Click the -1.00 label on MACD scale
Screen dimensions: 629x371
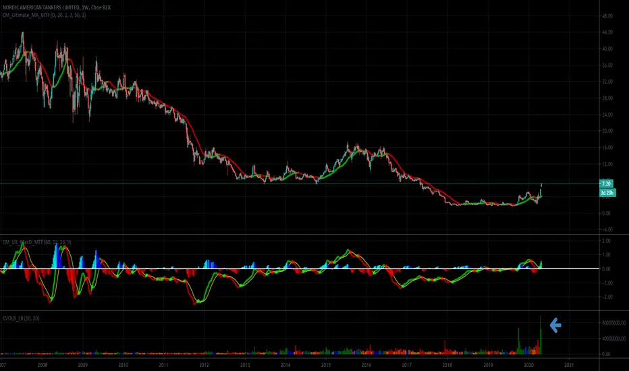606,283
